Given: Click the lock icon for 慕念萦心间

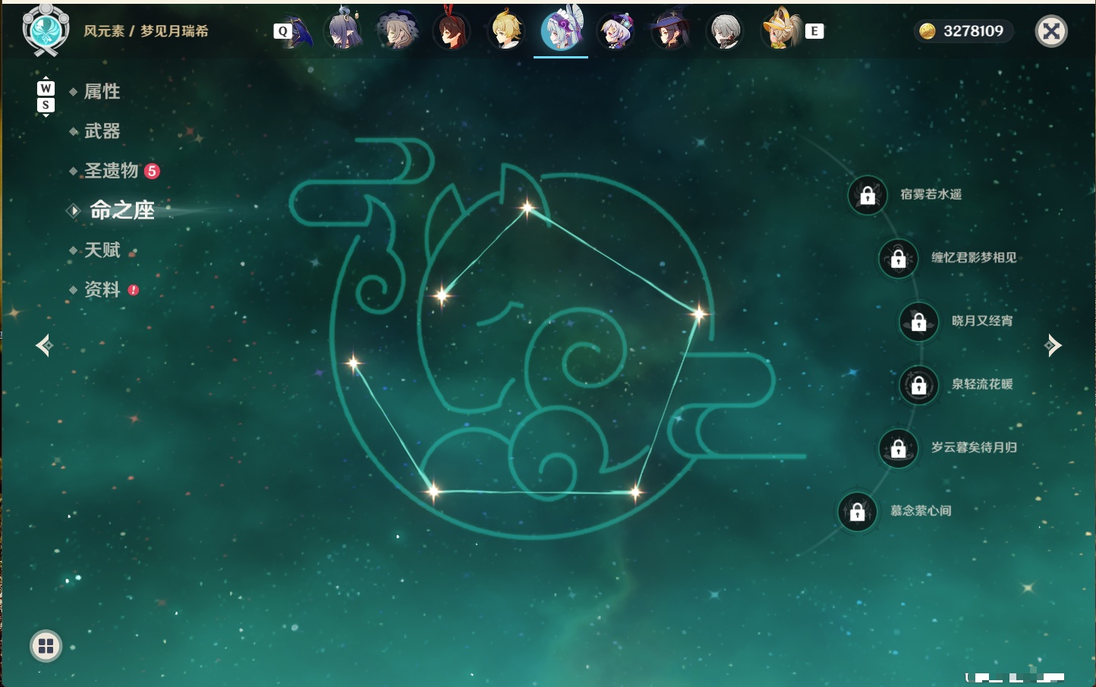Looking at the screenshot, I should click(858, 512).
